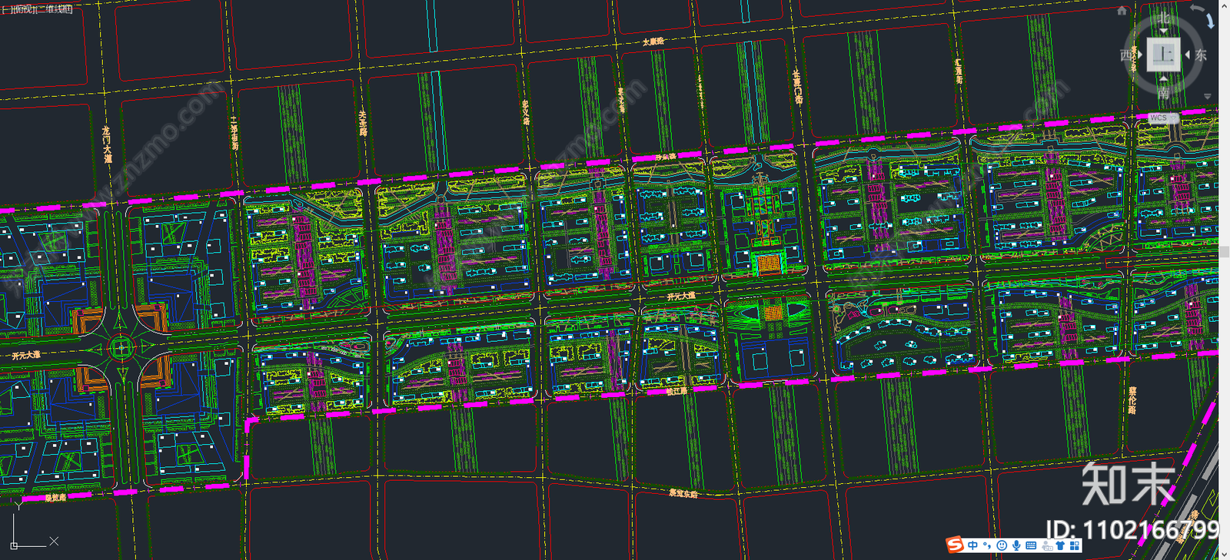Open the IME emoji smiley panel

1002,545
